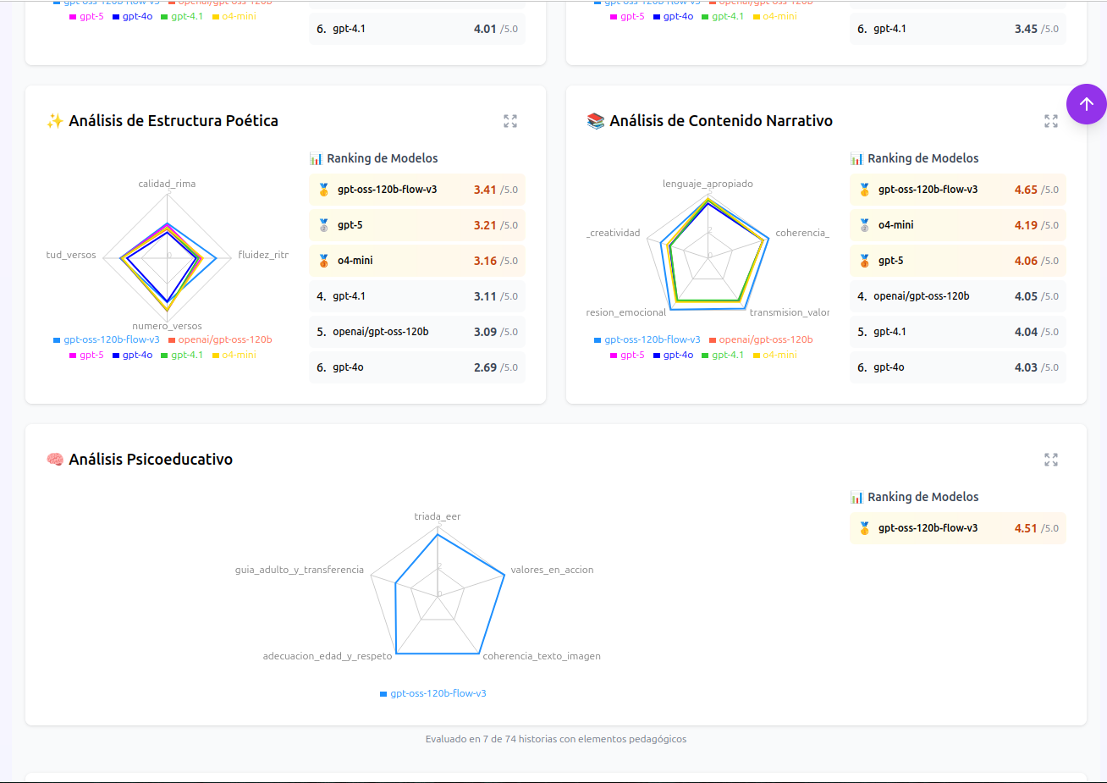Select the gpt-4o row scoring 4.03
1107x783 pixels.
[x=958, y=367]
